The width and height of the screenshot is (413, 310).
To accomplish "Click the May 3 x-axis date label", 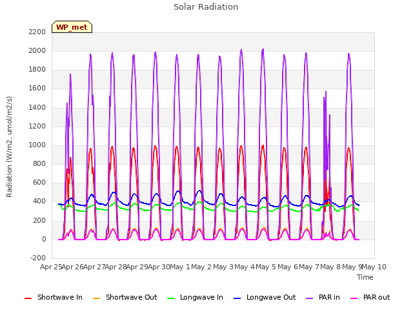I will click(223, 267).
